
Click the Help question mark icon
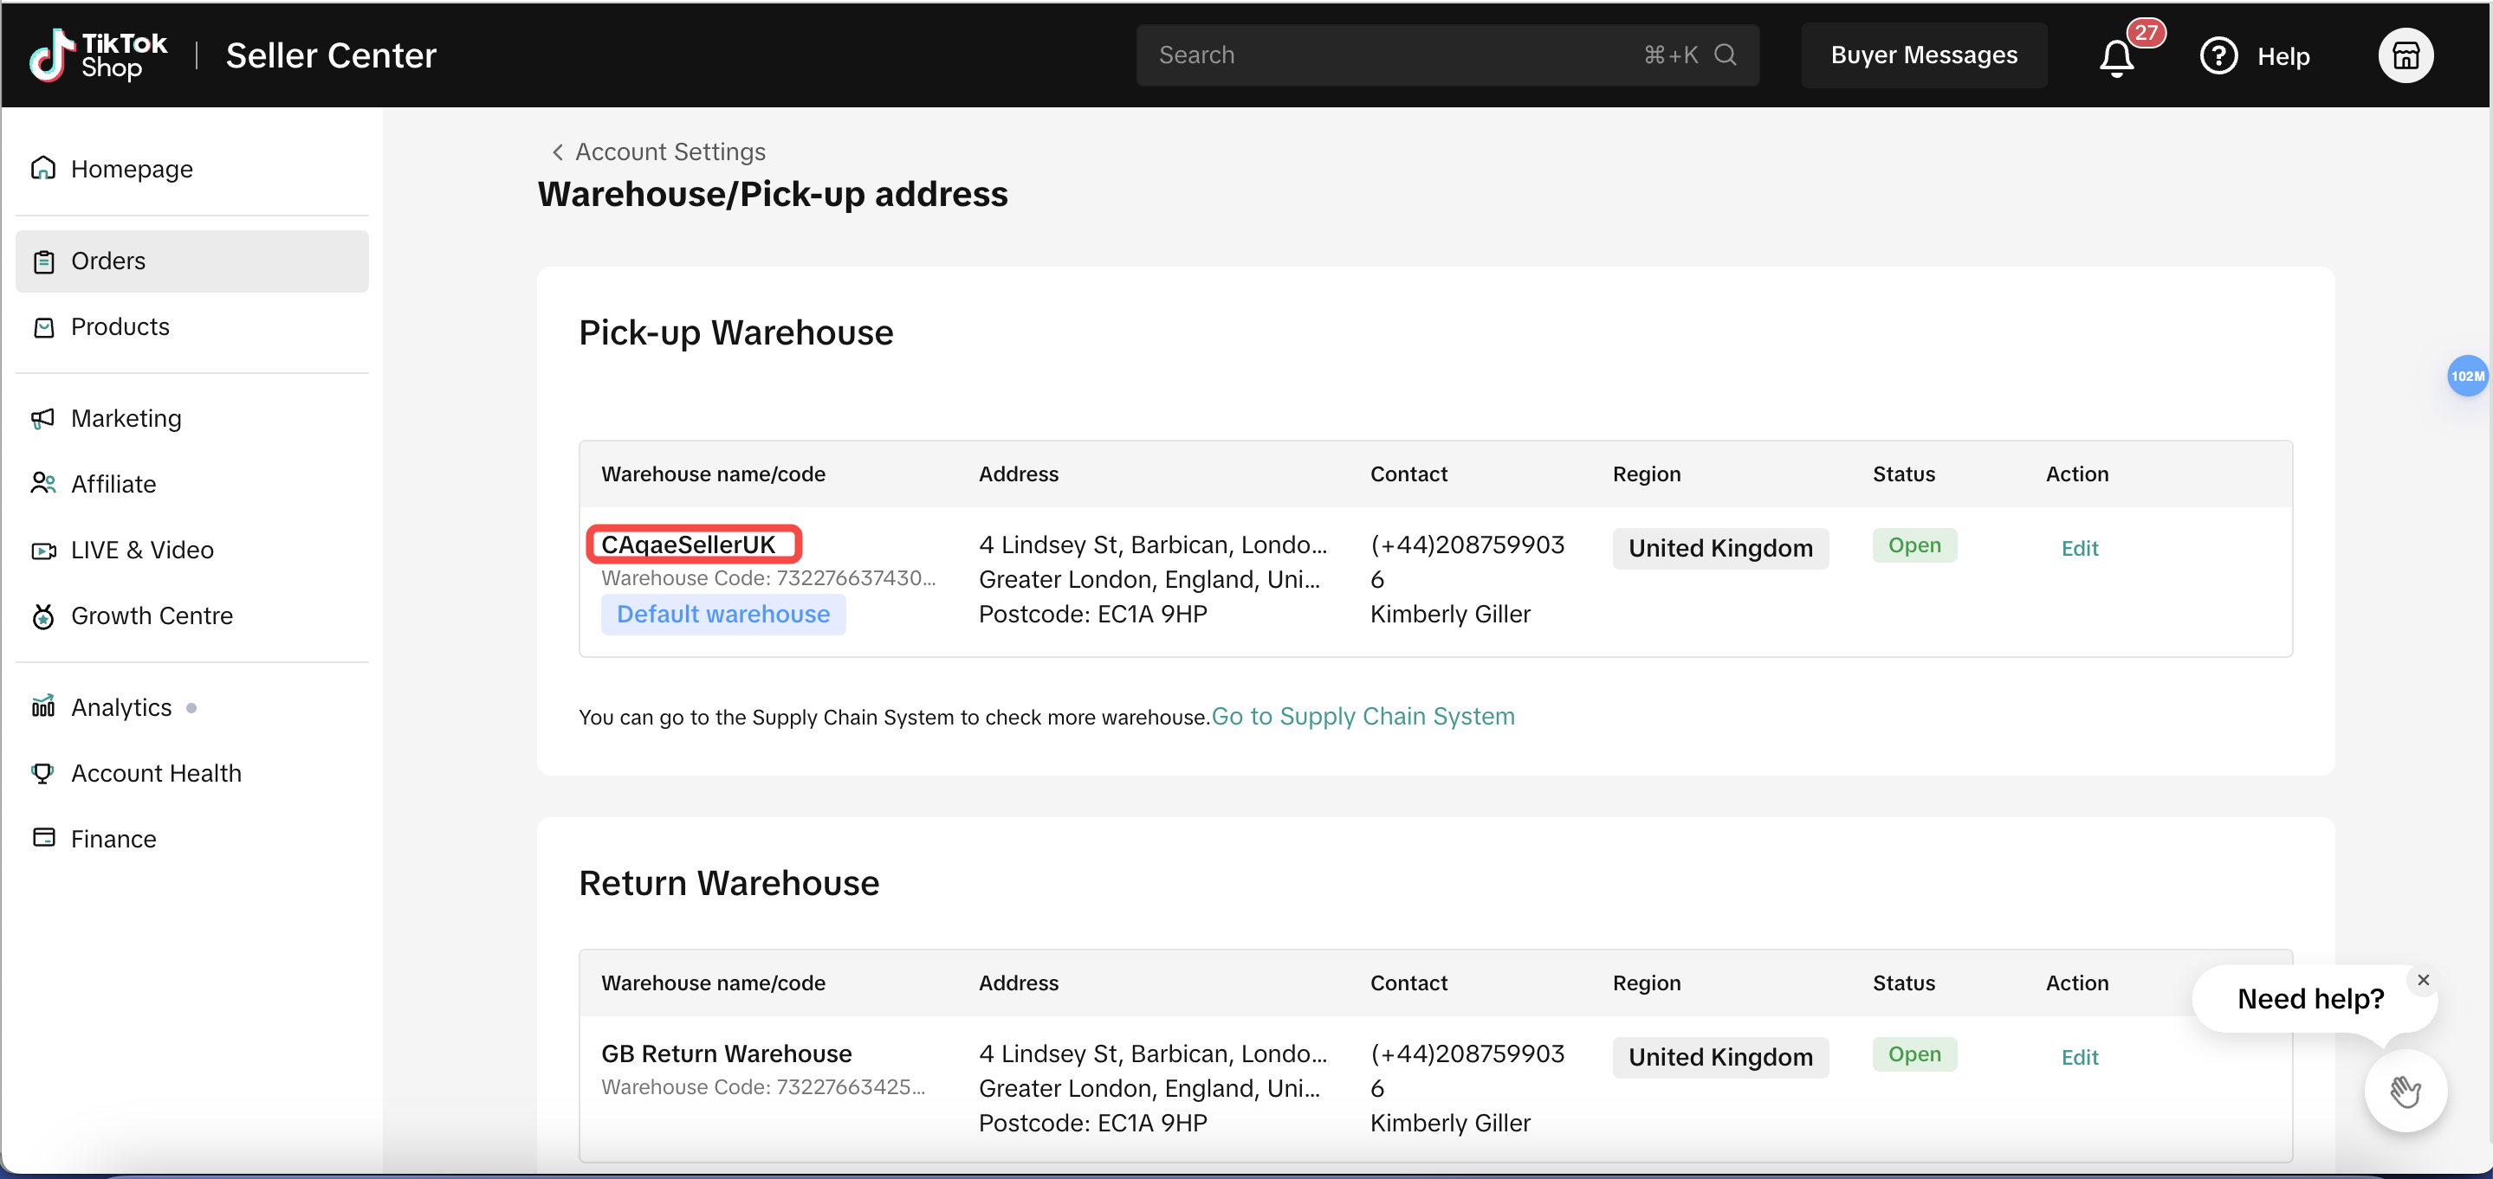point(2218,56)
